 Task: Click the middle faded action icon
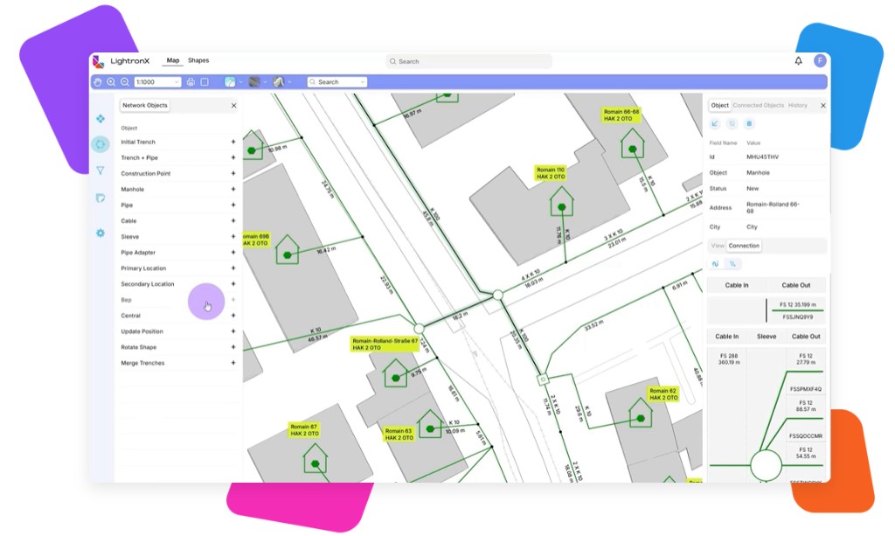click(x=732, y=123)
